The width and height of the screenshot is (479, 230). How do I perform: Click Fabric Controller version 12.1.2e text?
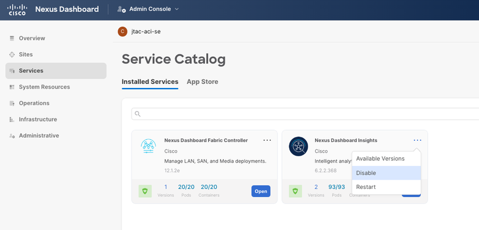click(x=172, y=171)
